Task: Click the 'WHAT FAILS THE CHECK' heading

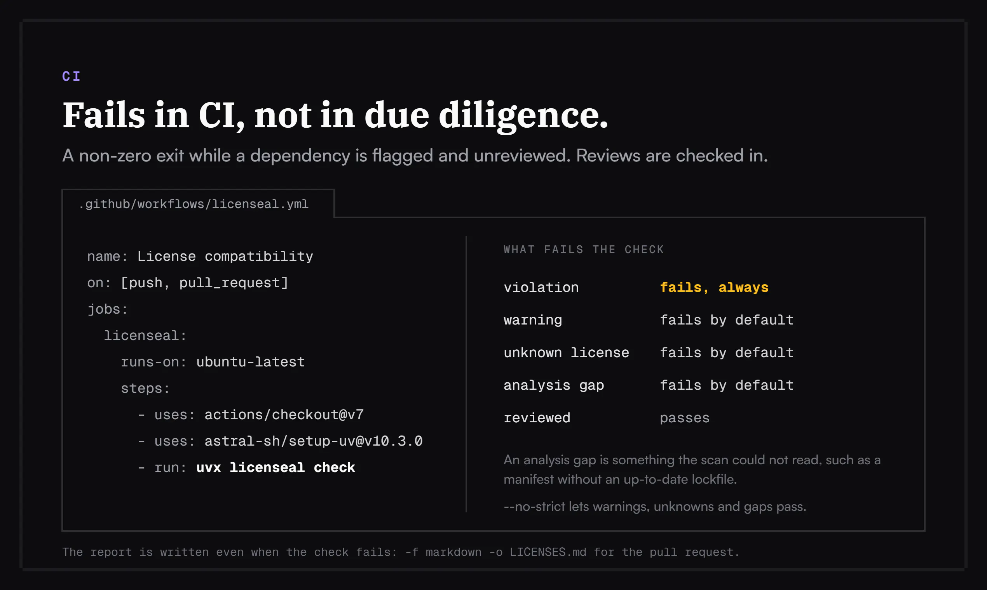Action: click(584, 249)
